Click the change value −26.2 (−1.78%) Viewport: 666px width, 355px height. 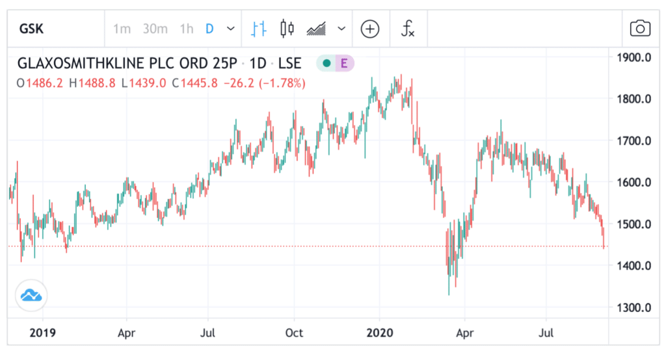coord(265,83)
